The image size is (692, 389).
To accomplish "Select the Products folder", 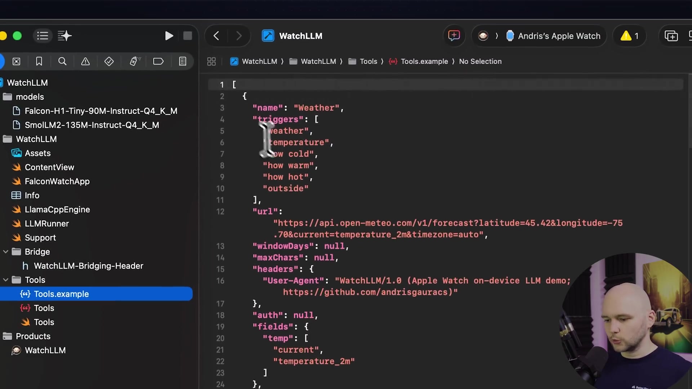I will 33,336.
